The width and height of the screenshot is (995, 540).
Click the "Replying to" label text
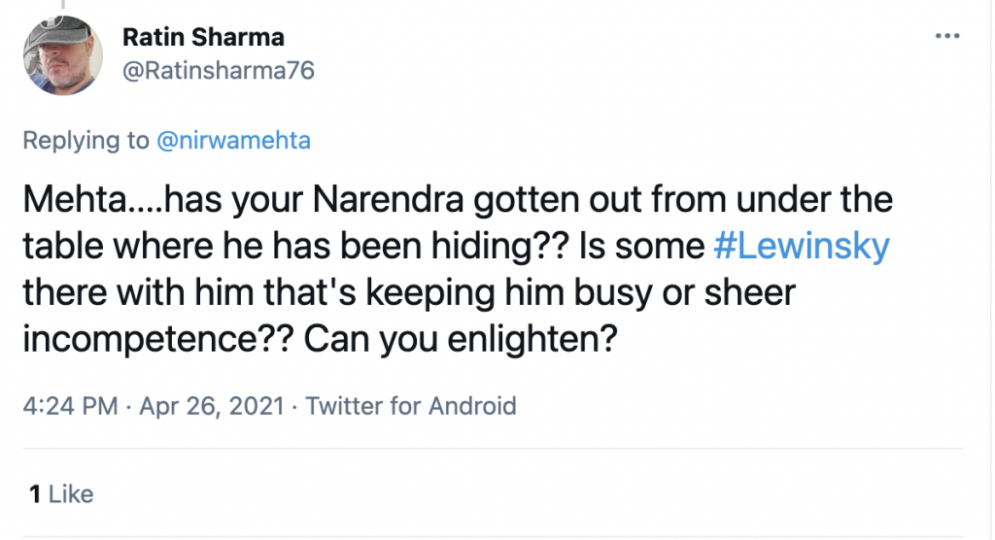click(86, 141)
